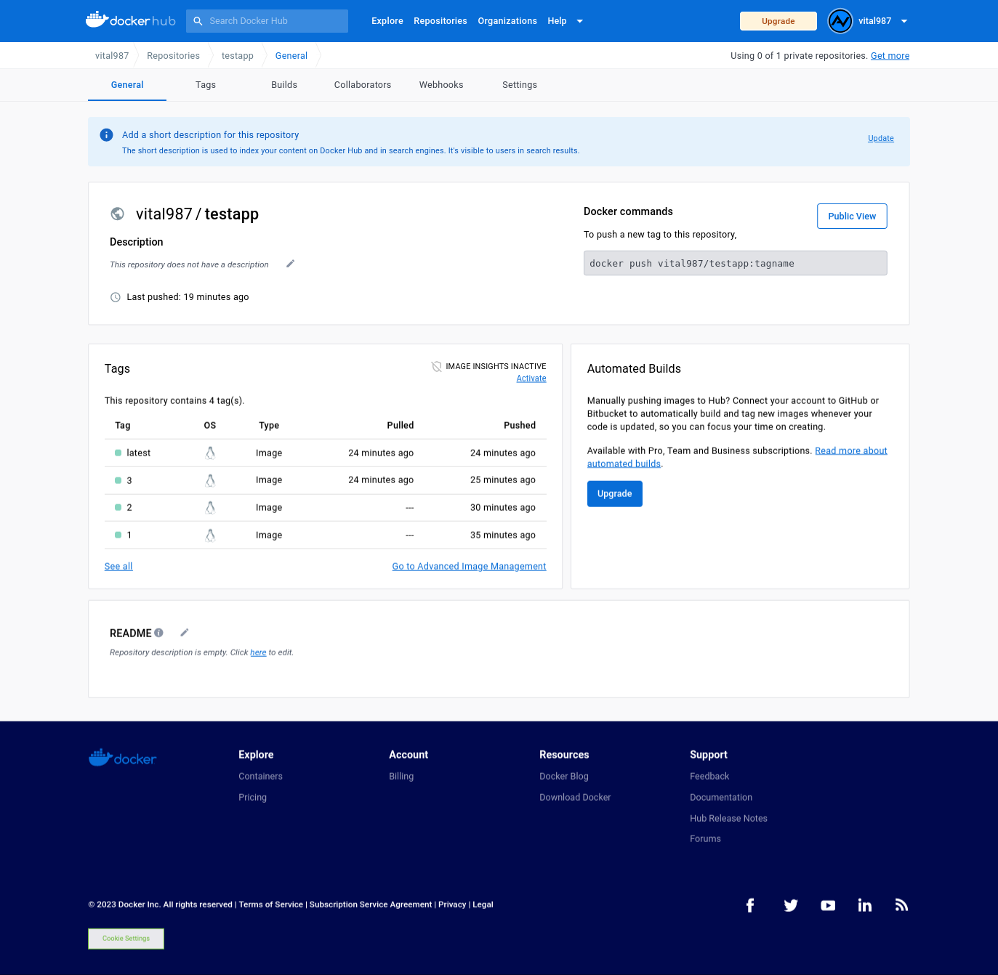This screenshot has height=975, width=998.
Task: Click green status dot for tag 3
Action: click(118, 480)
